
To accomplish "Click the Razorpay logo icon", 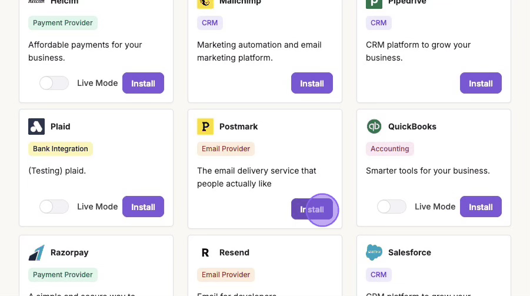I will (x=36, y=252).
